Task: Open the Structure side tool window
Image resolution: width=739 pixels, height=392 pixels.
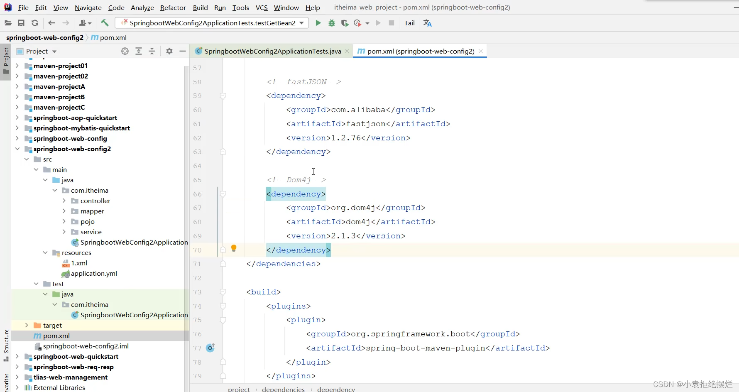Action: coord(6,345)
